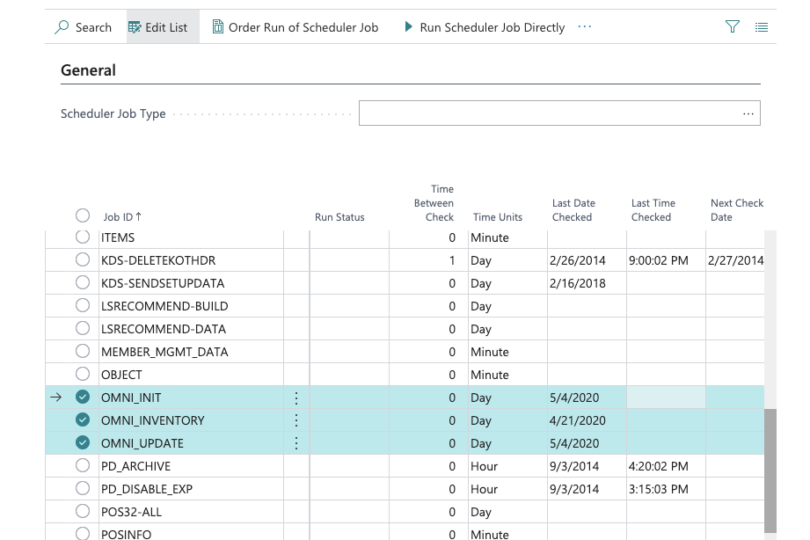Click the Edit List icon

[x=135, y=27]
